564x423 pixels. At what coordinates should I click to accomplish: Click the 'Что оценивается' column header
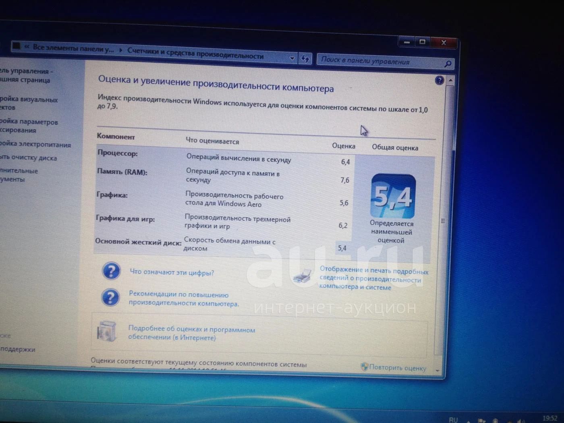coord(212,141)
